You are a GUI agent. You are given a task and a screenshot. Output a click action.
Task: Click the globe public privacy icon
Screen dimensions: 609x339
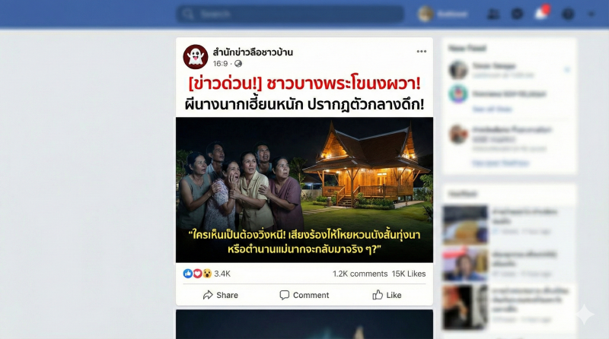[x=238, y=64]
